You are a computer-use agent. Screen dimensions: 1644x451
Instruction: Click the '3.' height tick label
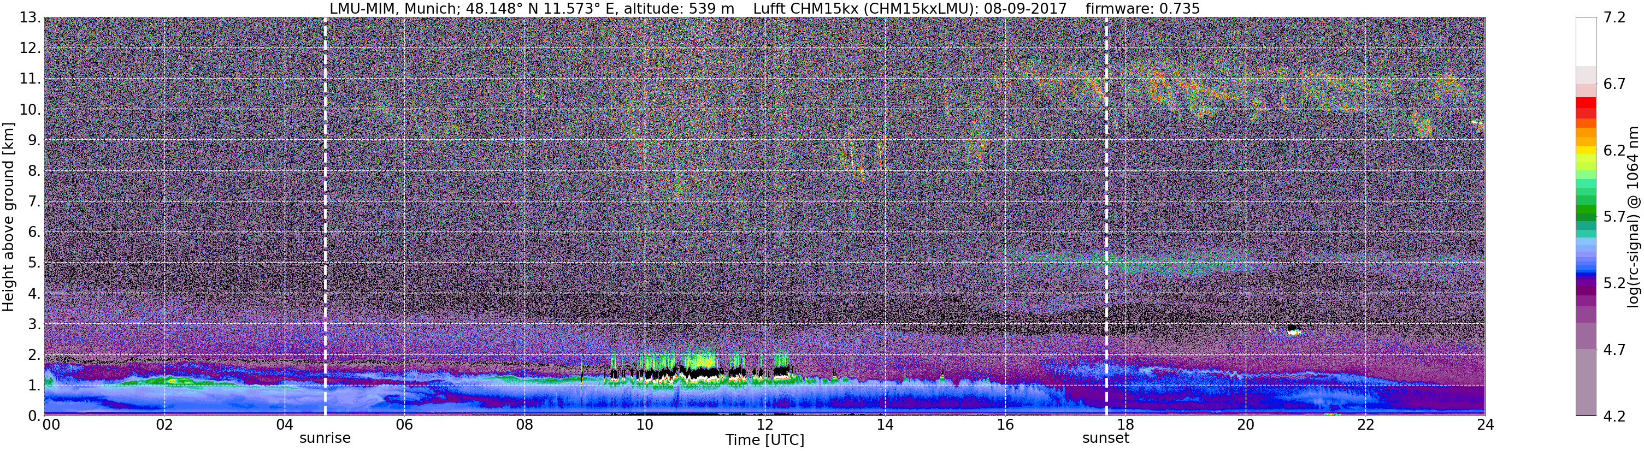(x=34, y=323)
